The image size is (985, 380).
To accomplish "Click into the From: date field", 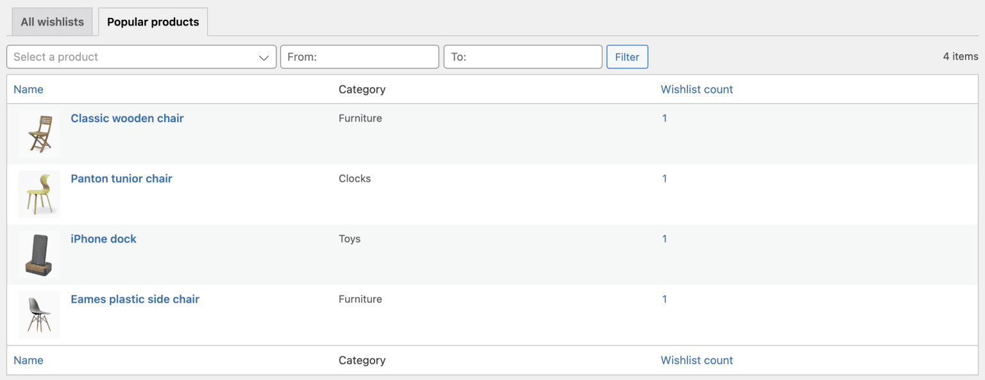I will (x=359, y=57).
